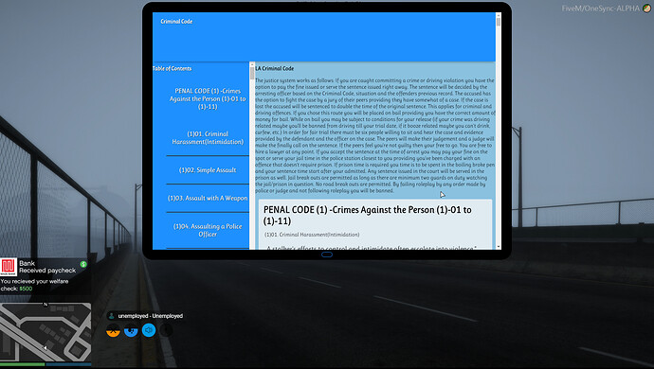
Task: Click the FiveM logo top right
Action: 647,8
